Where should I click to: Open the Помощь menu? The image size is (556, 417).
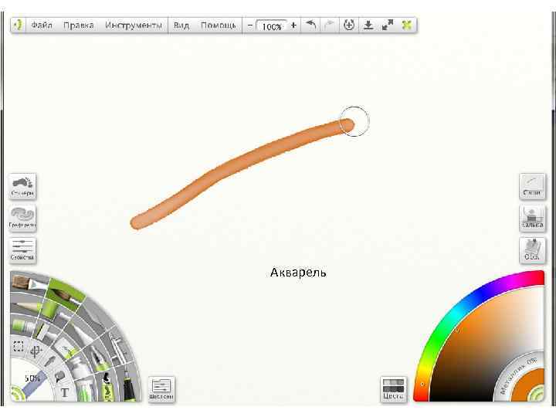coord(219,25)
